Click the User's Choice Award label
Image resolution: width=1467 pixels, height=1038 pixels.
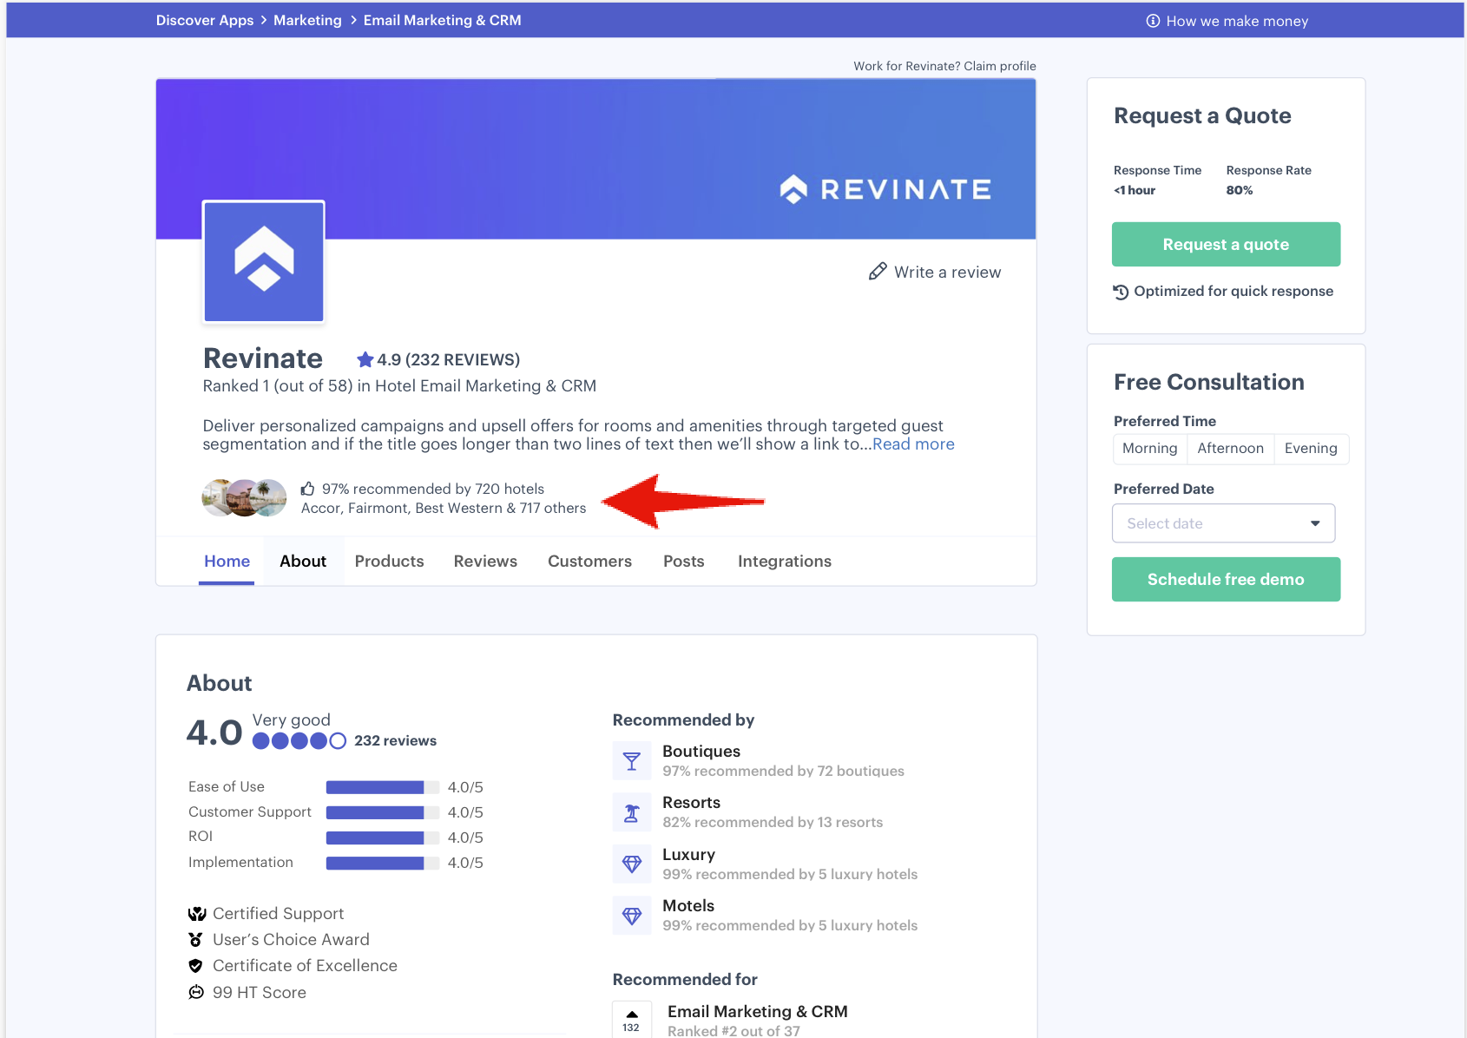click(x=291, y=940)
